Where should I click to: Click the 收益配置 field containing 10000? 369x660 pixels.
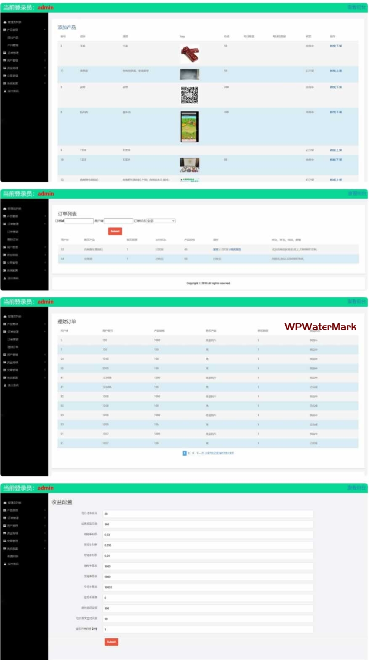pyautogui.click(x=208, y=587)
